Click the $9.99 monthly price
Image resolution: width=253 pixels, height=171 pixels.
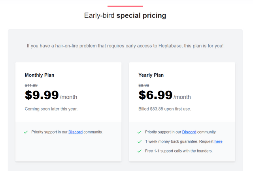point(42,95)
